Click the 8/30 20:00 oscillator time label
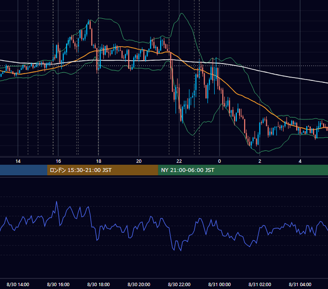 click(139, 284)
